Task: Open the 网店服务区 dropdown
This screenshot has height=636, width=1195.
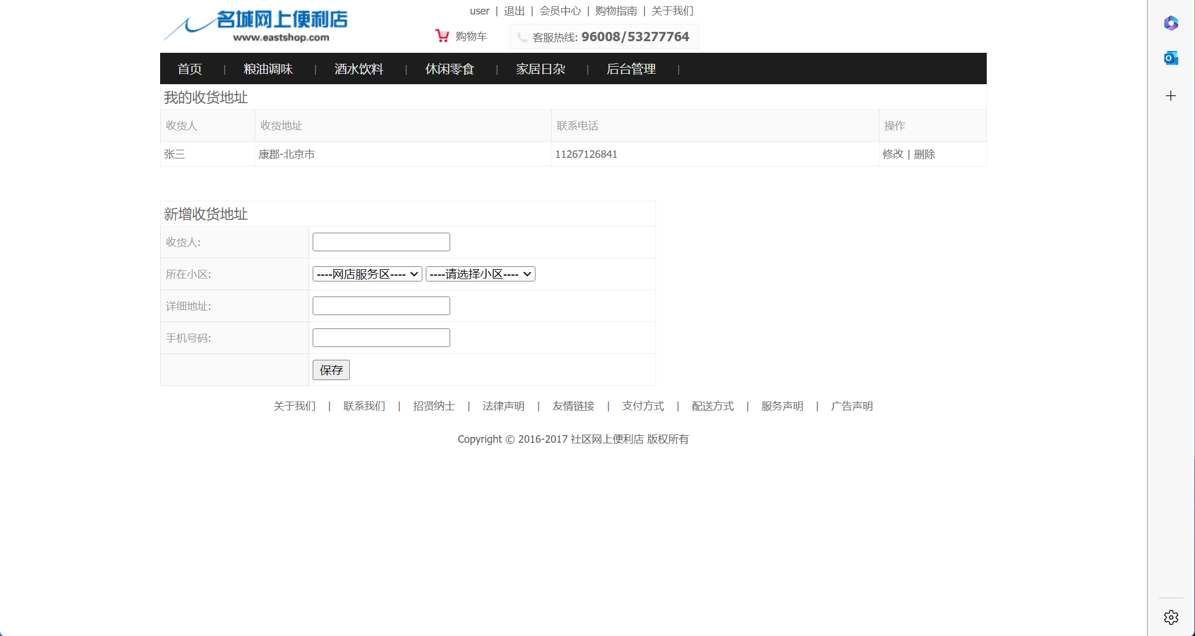Action: point(367,273)
